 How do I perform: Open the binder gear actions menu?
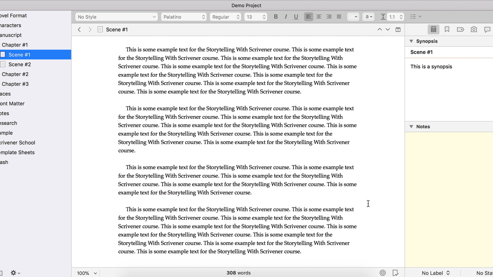tap(15, 273)
